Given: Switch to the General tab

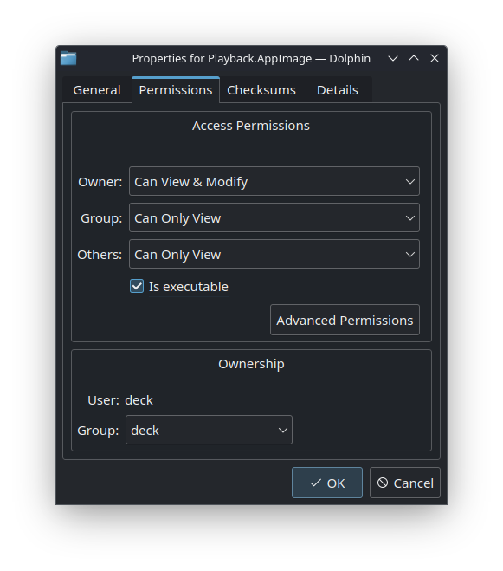Looking at the screenshot, I should point(97,90).
